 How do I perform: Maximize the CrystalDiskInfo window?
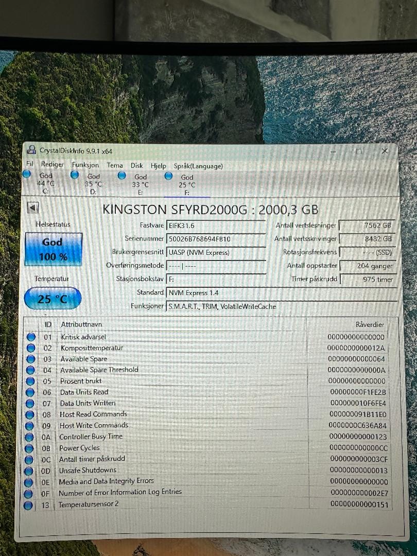(x=359, y=151)
